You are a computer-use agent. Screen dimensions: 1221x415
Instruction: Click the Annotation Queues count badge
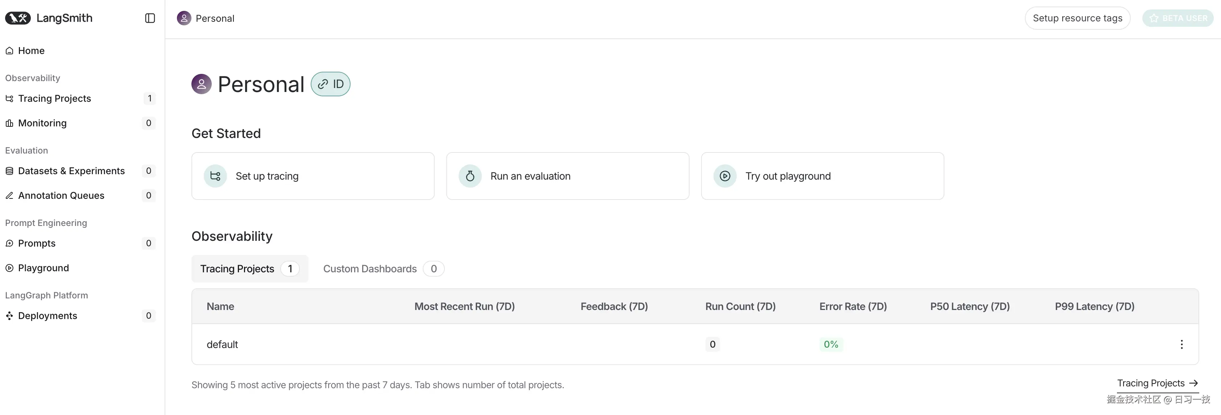pyautogui.click(x=149, y=196)
